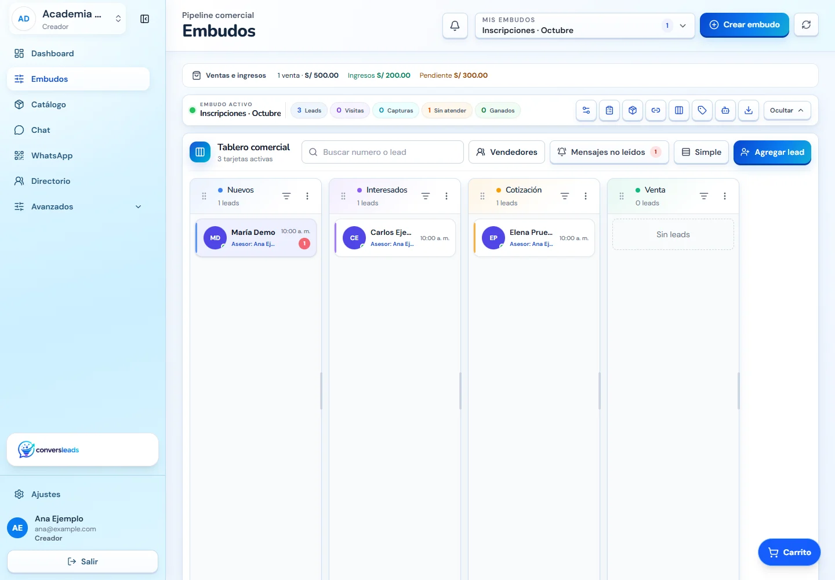This screenshot has height=580, width=835.
Task: Open Directorio in the sidebar
Action: (x=78, y=181)
